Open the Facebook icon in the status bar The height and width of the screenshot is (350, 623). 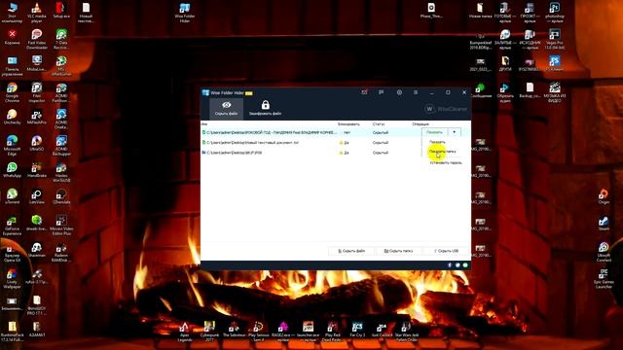[x=450, y=265]
